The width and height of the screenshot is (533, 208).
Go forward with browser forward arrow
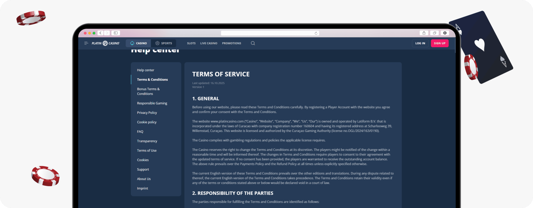point(107,33)
